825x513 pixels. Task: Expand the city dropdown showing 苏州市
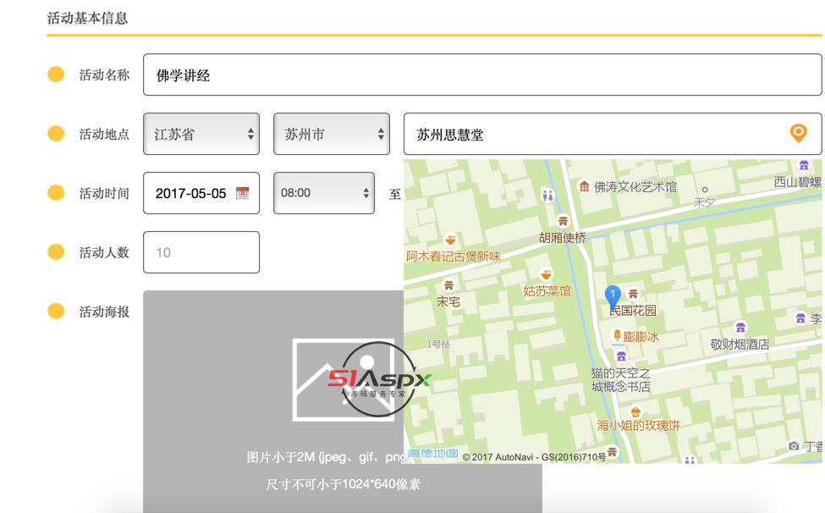pos(331,134)
